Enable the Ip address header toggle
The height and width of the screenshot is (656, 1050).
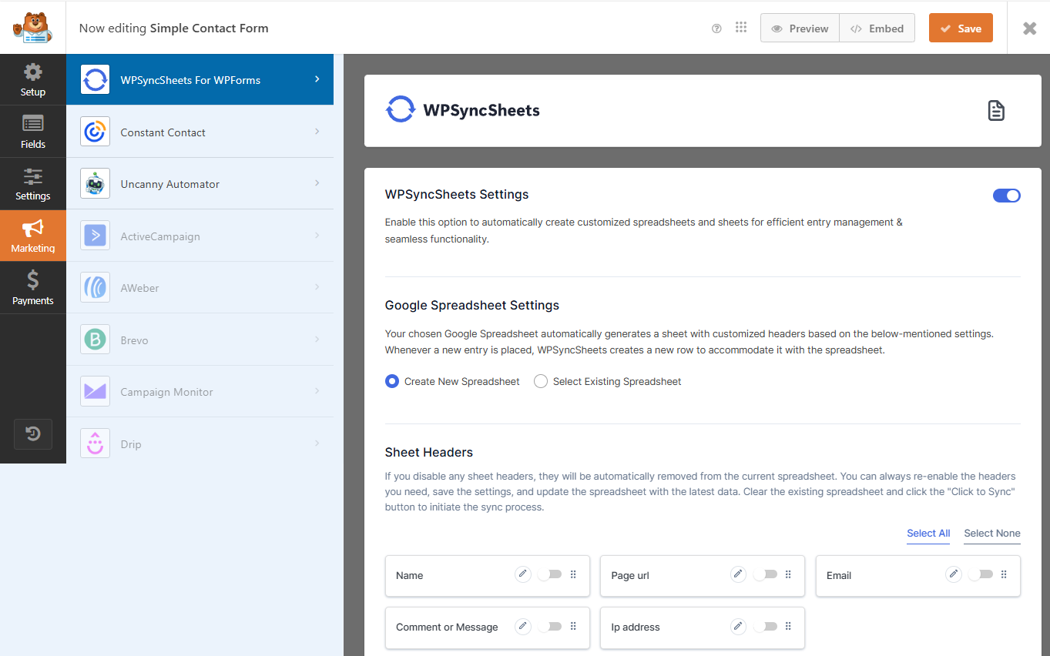tap(765, 627)
